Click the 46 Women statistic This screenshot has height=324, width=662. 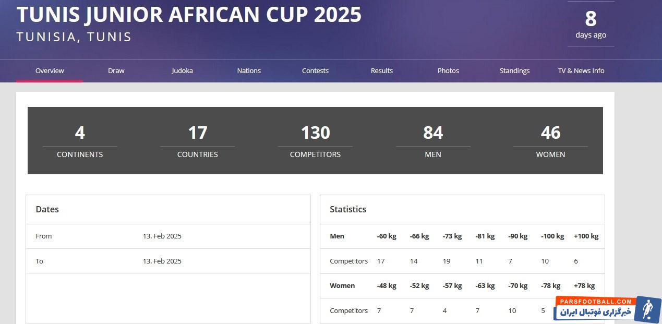pyautogui.click(x=550, y=141)
